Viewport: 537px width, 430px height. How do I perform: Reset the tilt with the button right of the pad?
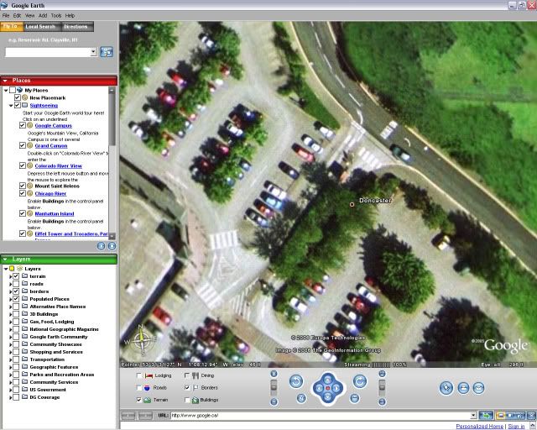click(x=355, y=398)
